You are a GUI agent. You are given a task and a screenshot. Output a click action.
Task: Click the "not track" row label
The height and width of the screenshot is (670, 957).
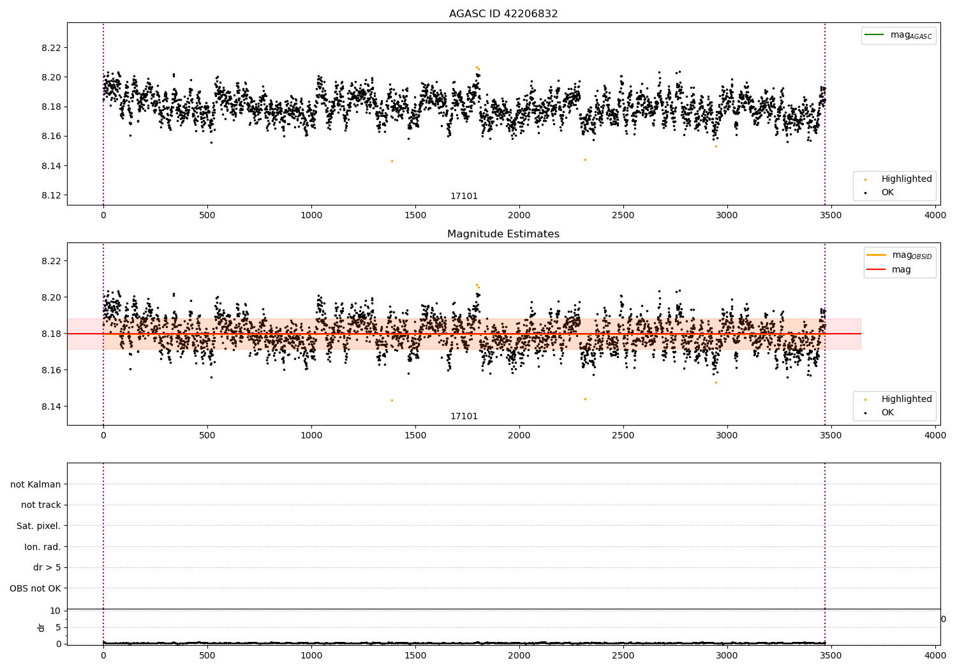click(41, 505)
